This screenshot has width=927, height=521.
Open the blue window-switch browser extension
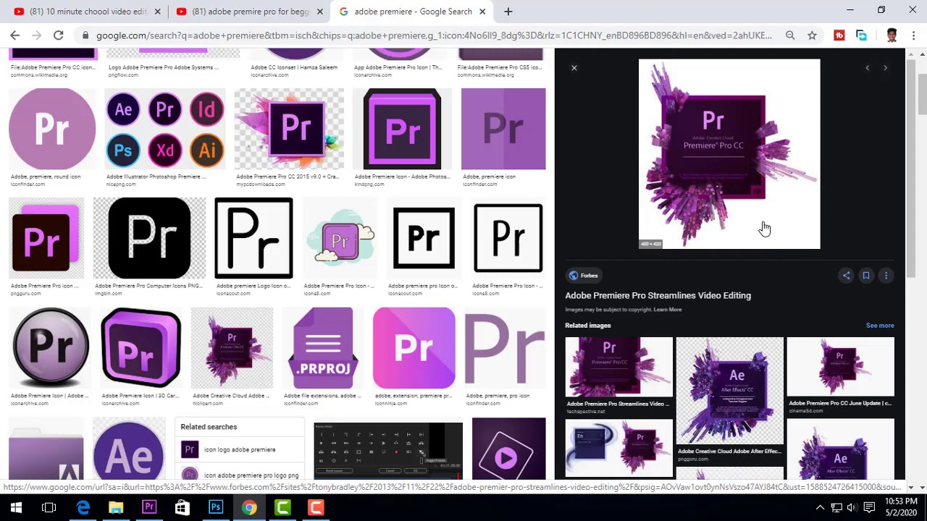[x=861, y=35]
